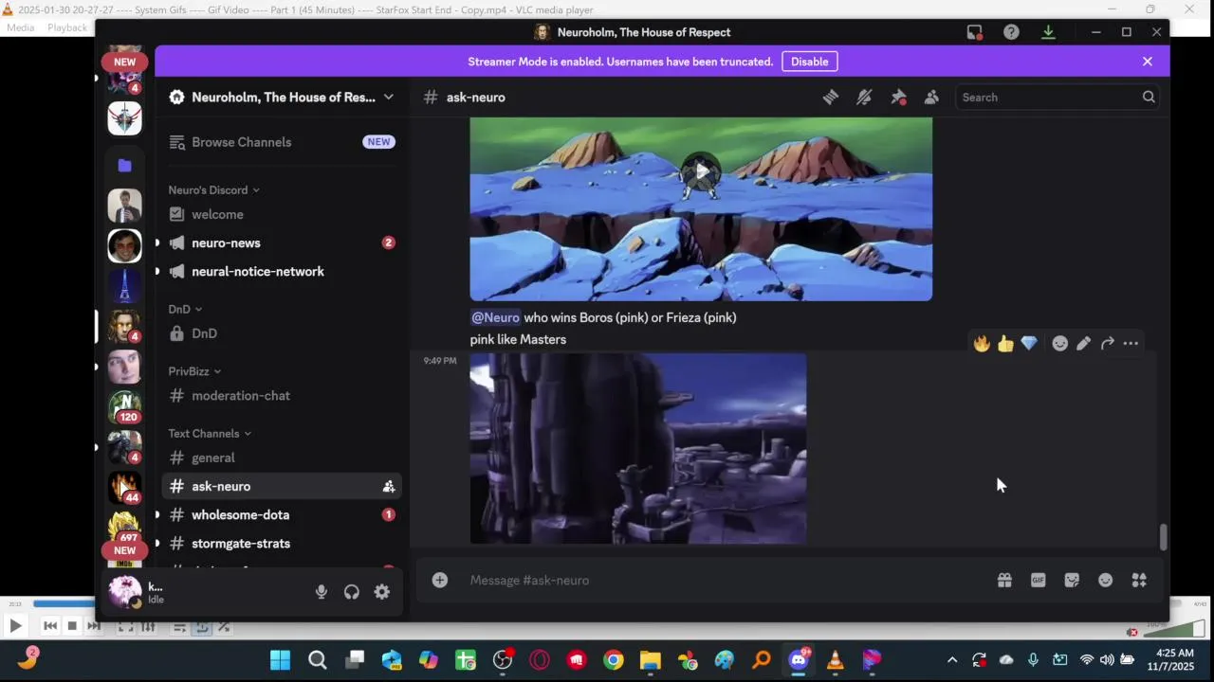Viewport: 1214px width, 682px height.
Task: Open More options on the message
Action: 1131,344
